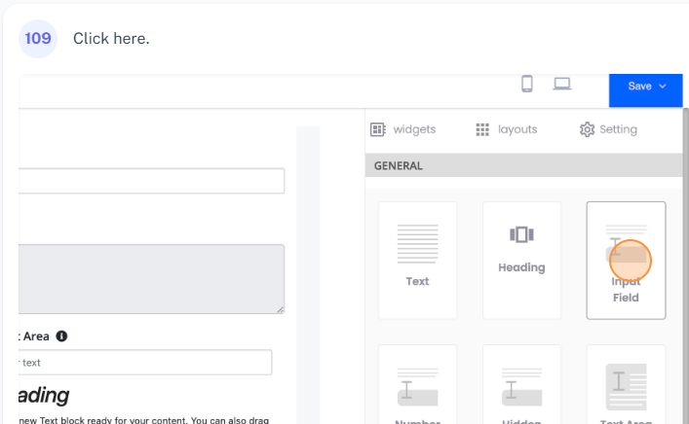Click the top single-line form input

click(151, 181)
